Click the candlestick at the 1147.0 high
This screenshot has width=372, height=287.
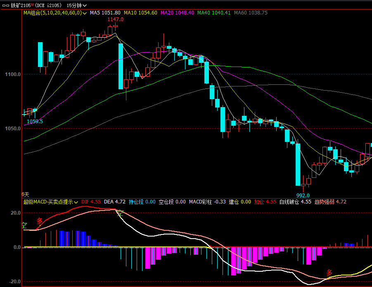tap(115, 27)
